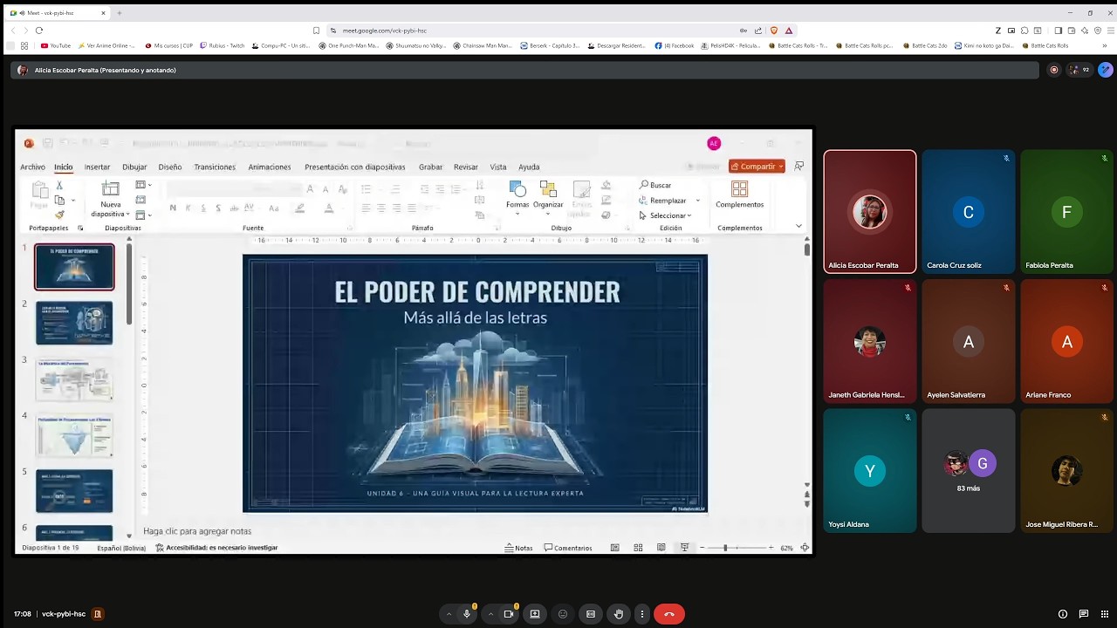Select slide 2 thumbnail

click(74, 323)
